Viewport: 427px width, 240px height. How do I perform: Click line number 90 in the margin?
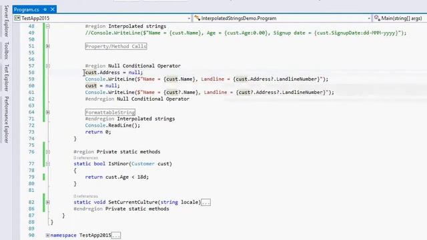click(x=31, y=235)
